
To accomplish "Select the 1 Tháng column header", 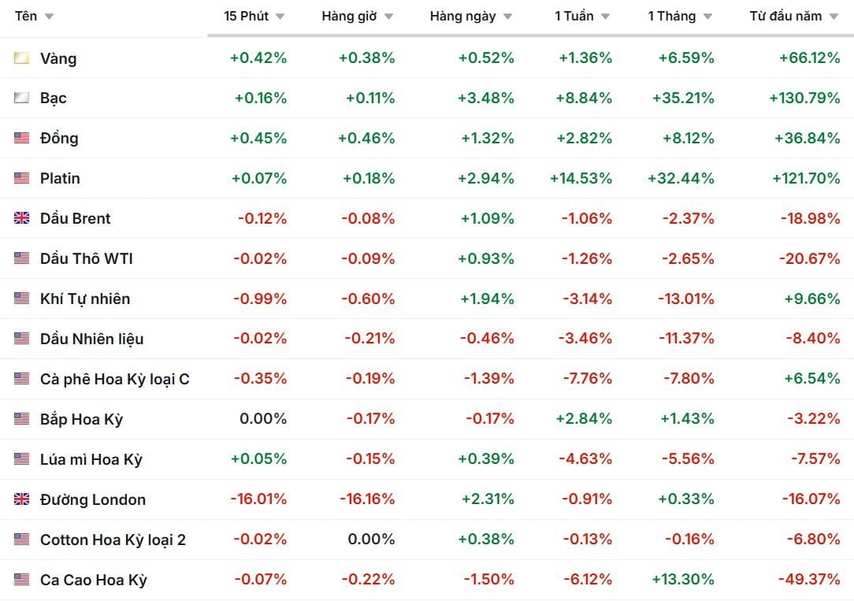I will point(672,17).
